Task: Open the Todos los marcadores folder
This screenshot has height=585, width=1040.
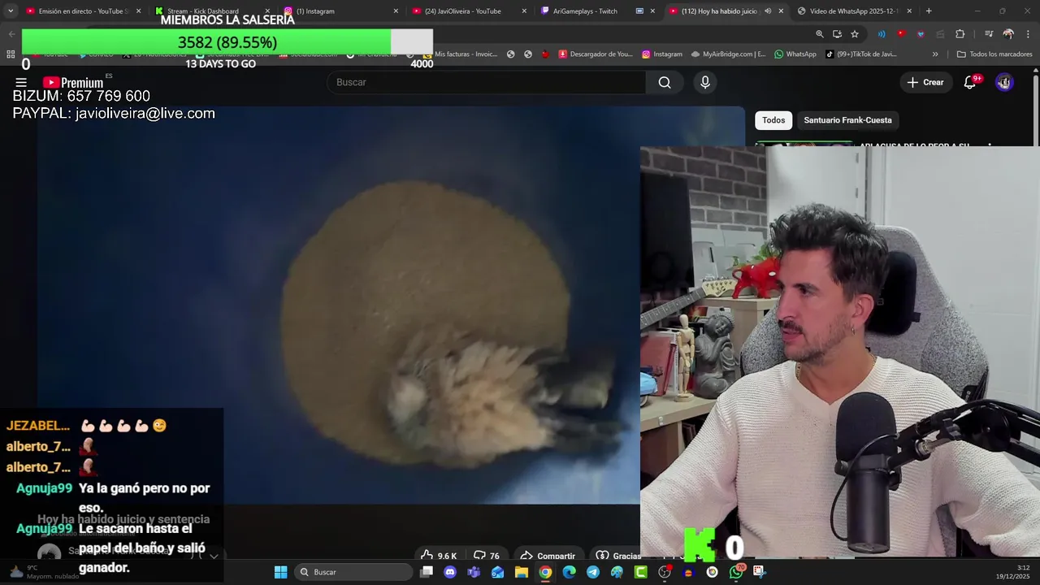Action: [x=994, y=54]
